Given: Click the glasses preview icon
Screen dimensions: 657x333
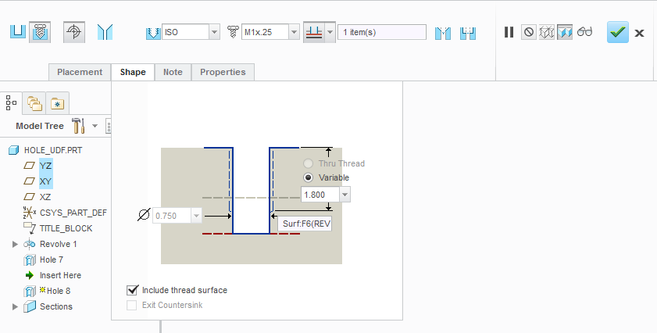Looking at the screenshot, I should 585,32.
